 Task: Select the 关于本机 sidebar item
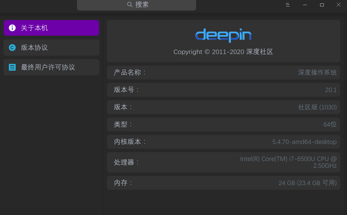[x=51, y=28]
